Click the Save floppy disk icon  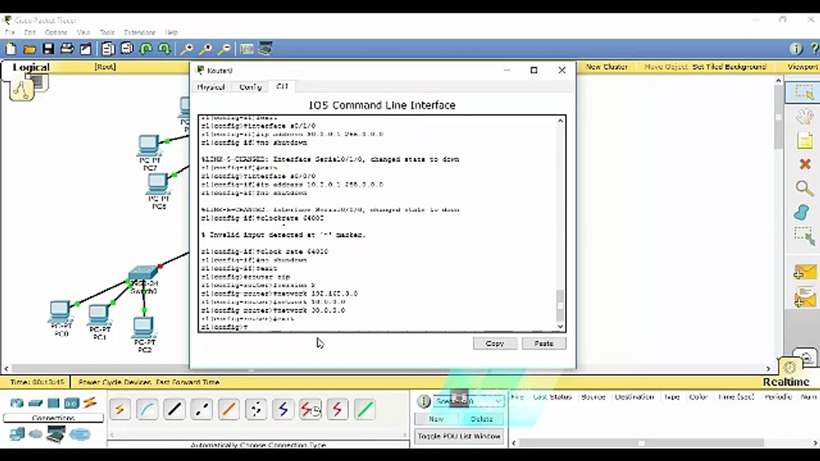[x=48, y=49]
